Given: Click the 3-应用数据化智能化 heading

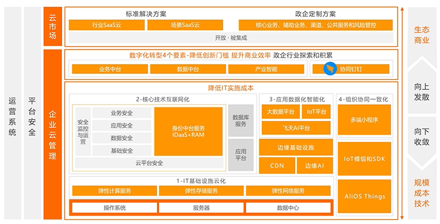Looking at the screenshot, I should [x=297, y=99].
